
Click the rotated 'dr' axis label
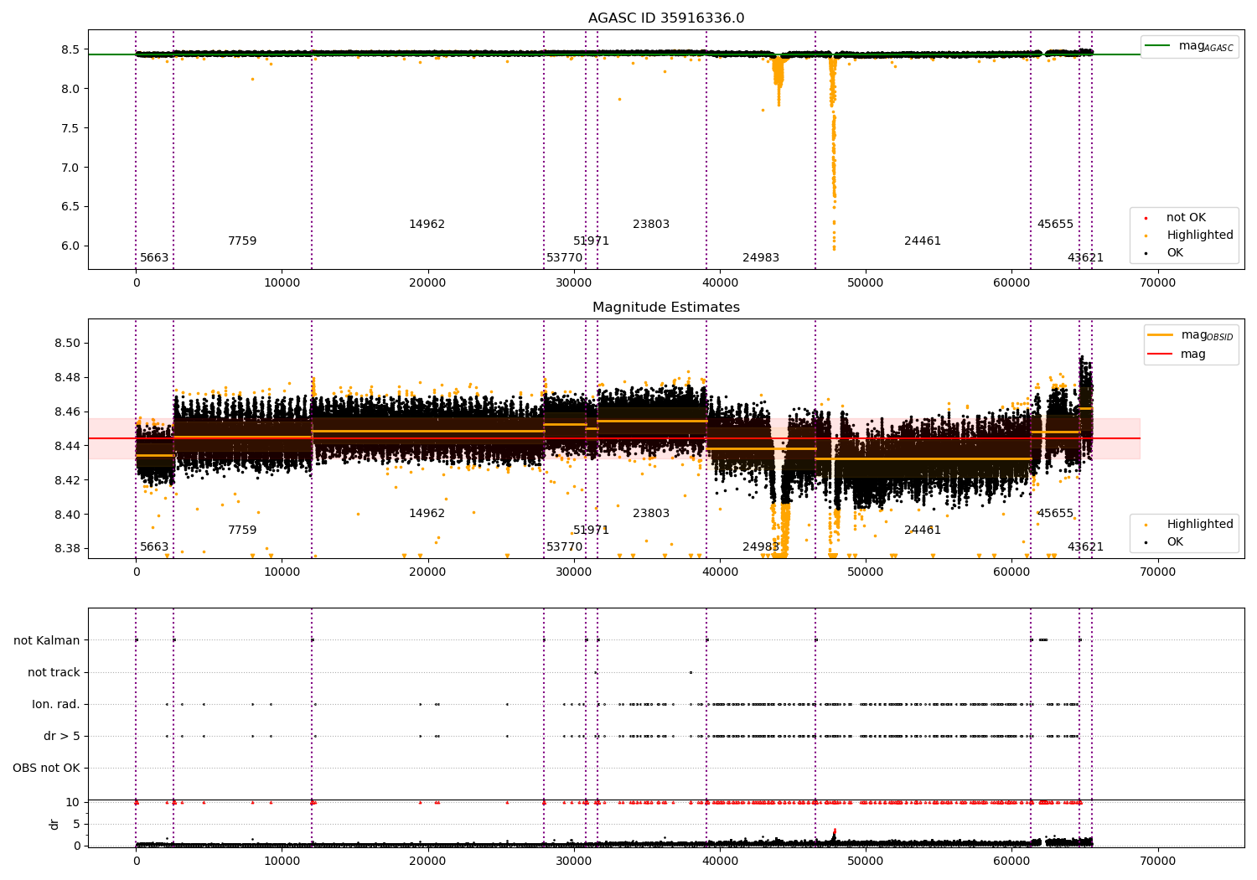coord(54,825)
